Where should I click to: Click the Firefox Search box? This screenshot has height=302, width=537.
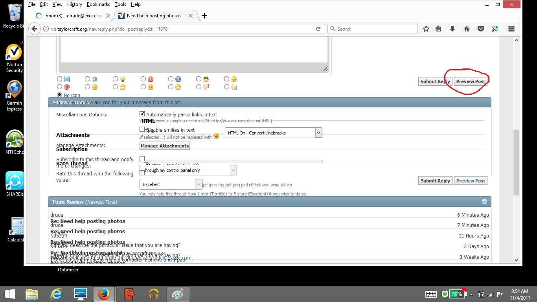(x=372, y=29)
